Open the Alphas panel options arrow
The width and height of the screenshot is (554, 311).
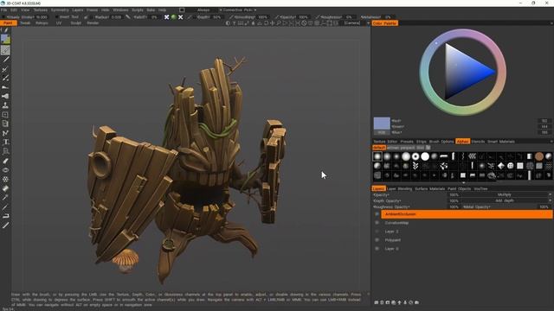pos(551,142)
